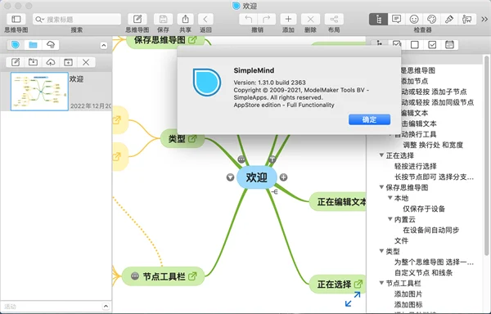
Task: Collapse the 类型 outline row triangle
Action: pyautogui.click(x=381, y=251)
